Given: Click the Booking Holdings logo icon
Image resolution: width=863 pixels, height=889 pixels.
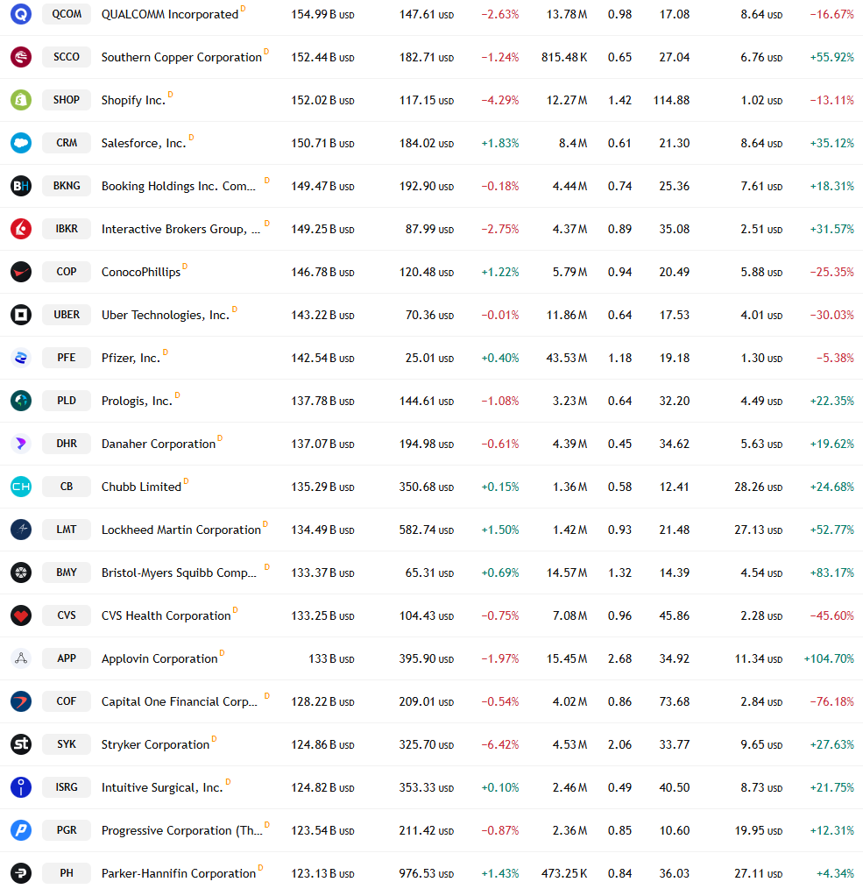Looking at the screenshot, I should pos(21,185).
